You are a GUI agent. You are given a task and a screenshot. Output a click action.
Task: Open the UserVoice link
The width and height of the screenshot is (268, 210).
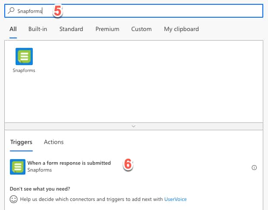[175, 199]
